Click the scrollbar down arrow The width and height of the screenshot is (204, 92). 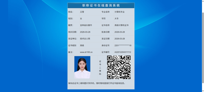(x=203, y=91)
